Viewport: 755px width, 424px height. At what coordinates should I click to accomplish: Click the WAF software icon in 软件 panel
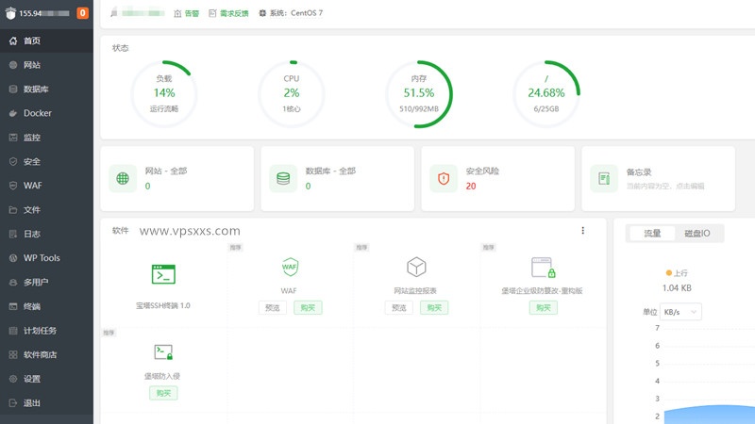(290, 267)
